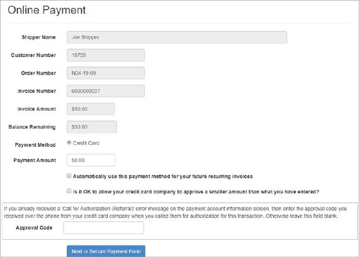Allow credit card company to approve smaller amount
This screenshot has height=257, width=359.
point(69,191)
